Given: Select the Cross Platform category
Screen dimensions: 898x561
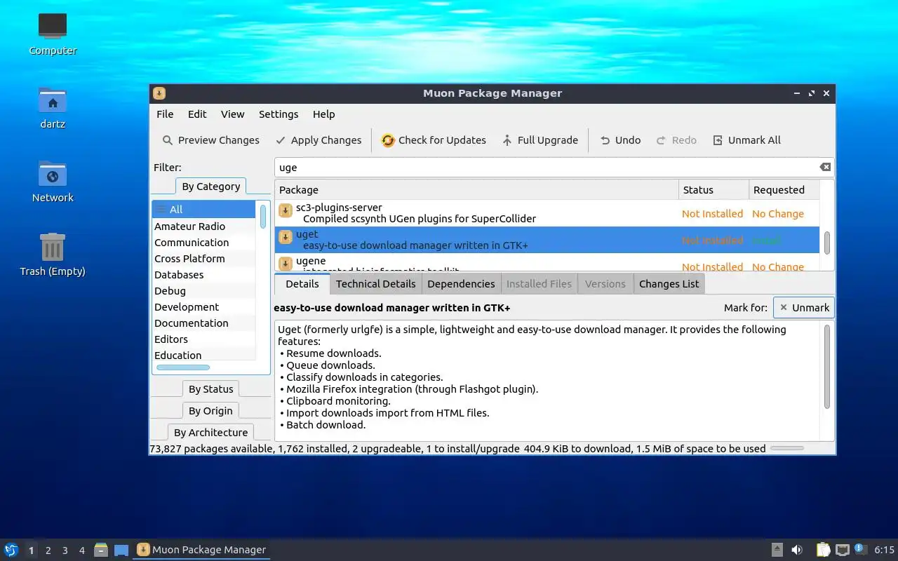Looking at the screenshot, I should [x=203, y=259].
